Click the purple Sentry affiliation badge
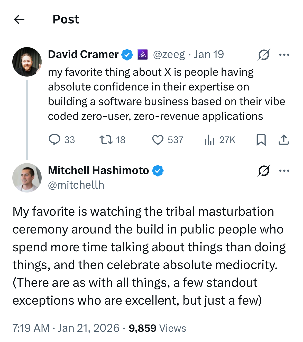 point(143,55)
